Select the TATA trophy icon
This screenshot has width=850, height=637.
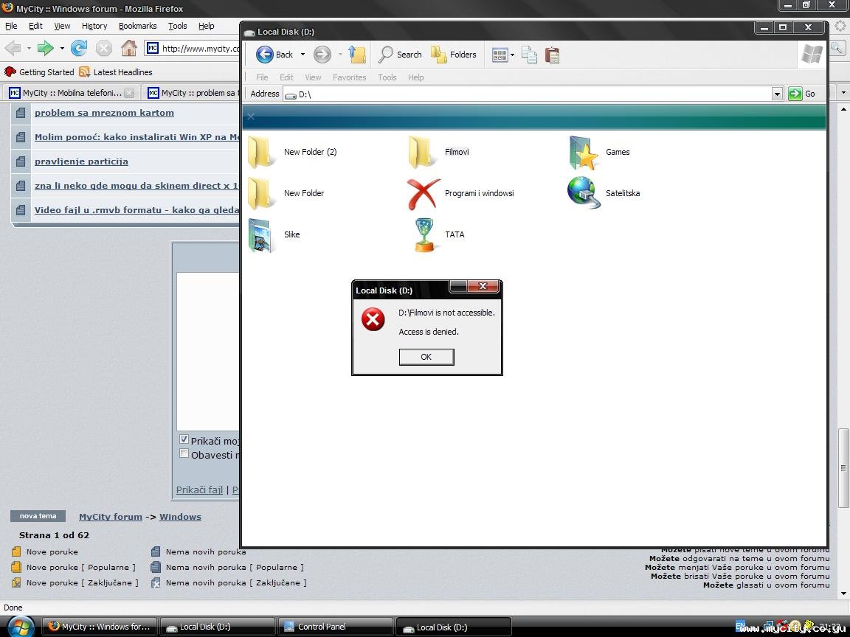click(x=424, y=234)
